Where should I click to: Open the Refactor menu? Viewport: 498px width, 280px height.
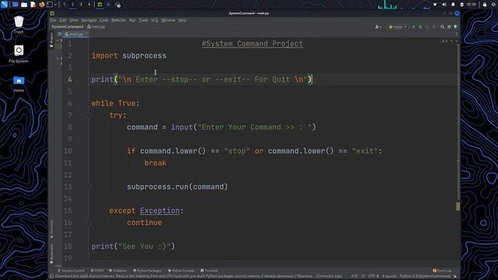point(118,20)
